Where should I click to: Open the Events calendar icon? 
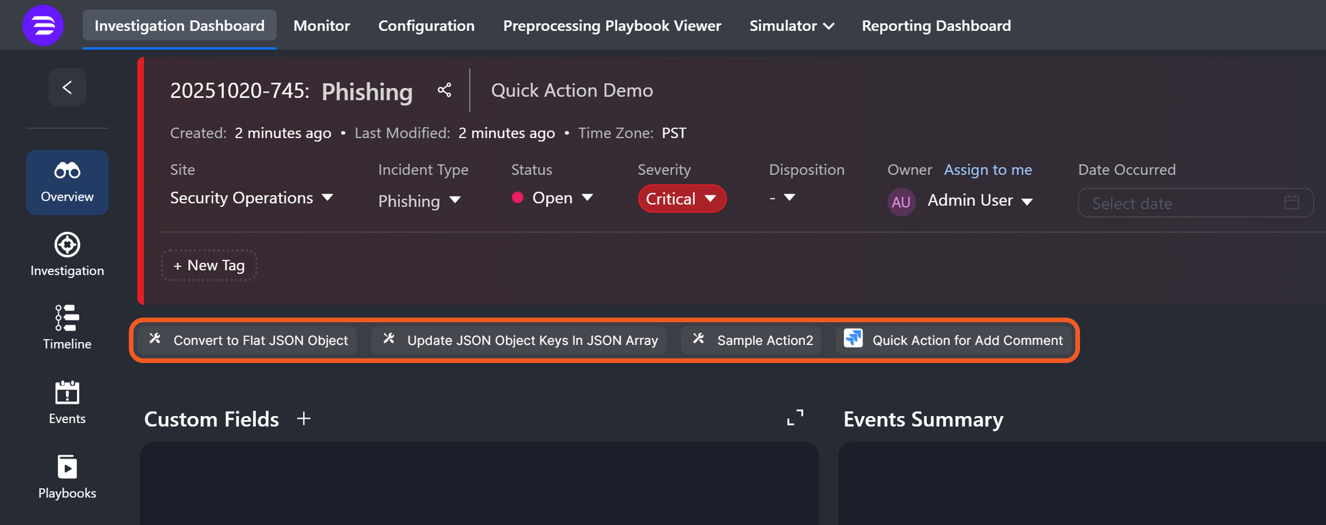pyautogui.click(x=67, y=402)
